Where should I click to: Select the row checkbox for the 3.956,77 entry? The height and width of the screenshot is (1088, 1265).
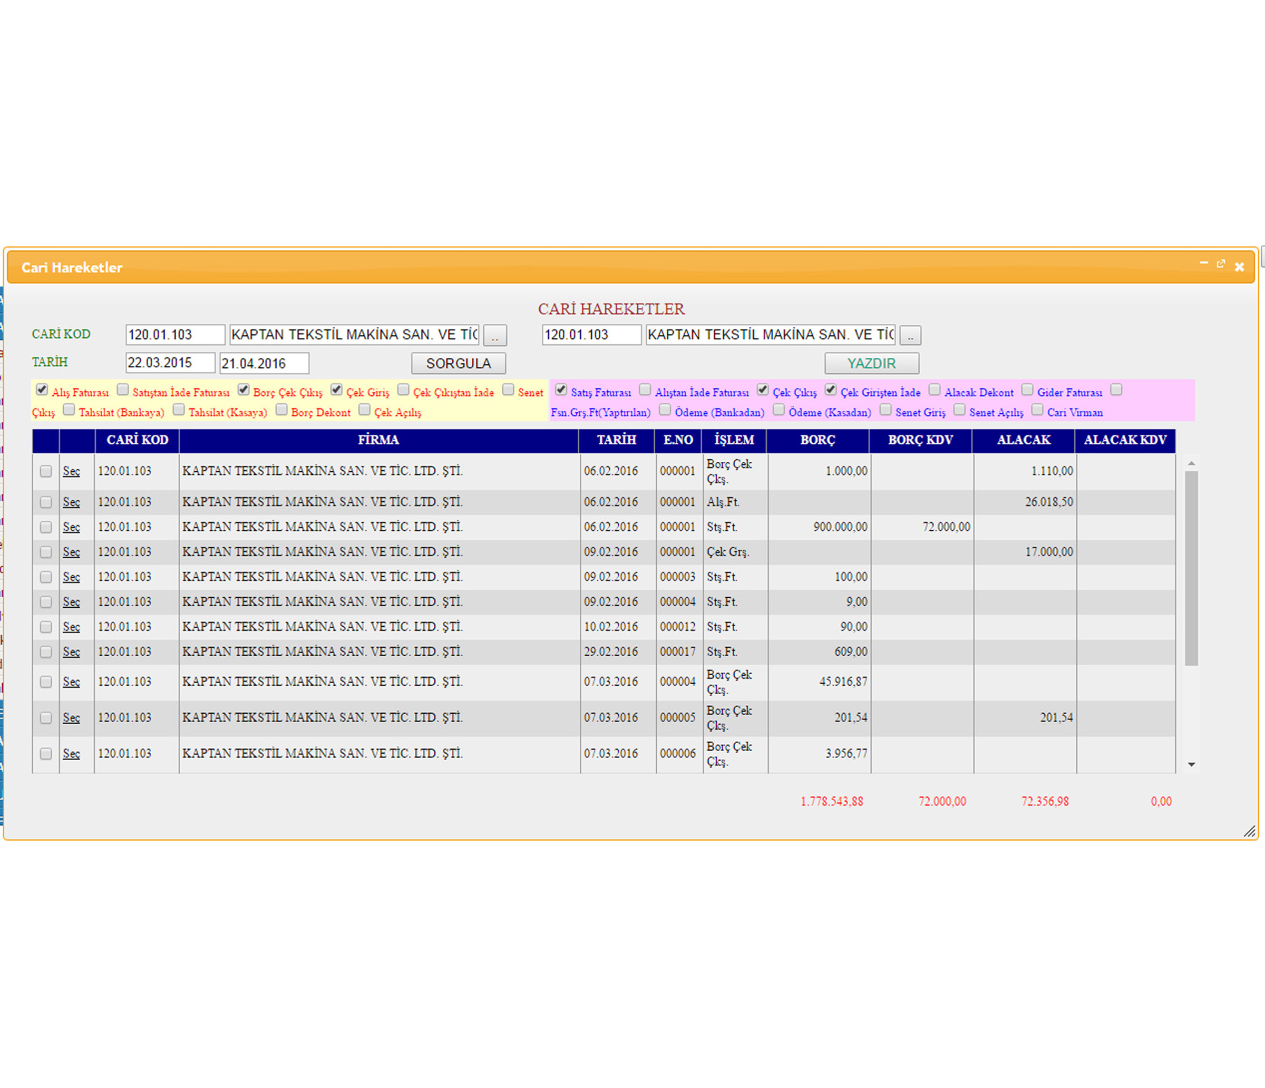click(x=46, y=754)
